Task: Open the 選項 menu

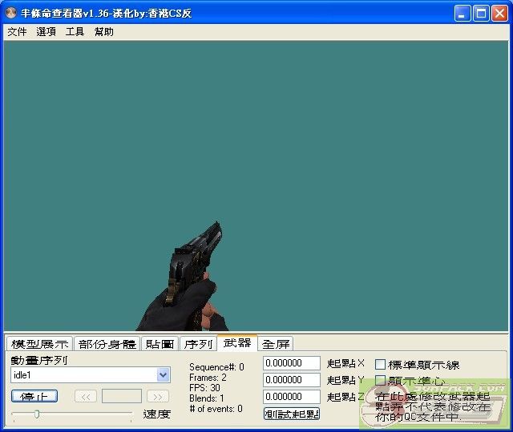Action: (46, 32)
